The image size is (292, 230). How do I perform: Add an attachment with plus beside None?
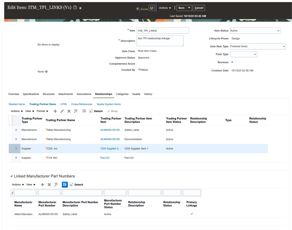tap(46, 72)
